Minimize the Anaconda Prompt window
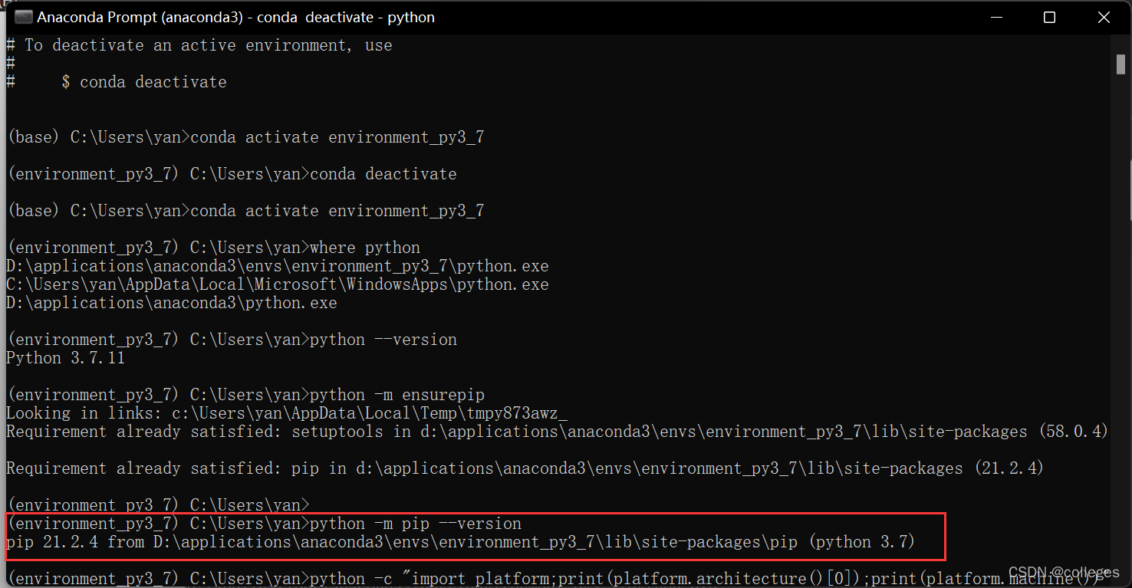Image resolution: width=1132 pixels, height=588 pixels. coord(996,17)
